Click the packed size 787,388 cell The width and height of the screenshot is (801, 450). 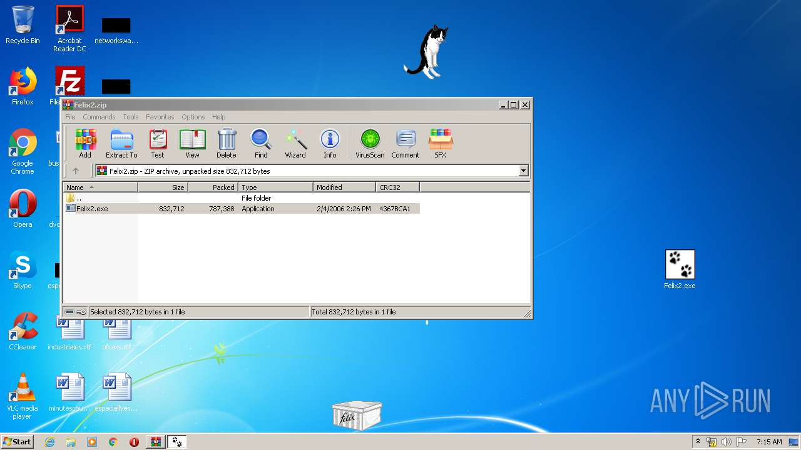(x=222, y=209)
